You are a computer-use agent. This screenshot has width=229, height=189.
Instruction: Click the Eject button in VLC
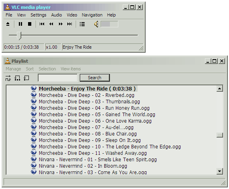pos(8,24)
